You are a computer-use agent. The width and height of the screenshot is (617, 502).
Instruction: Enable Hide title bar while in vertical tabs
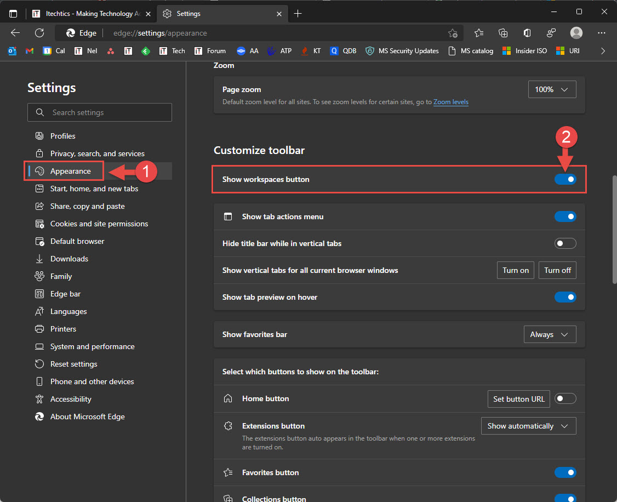coord(565,243)
